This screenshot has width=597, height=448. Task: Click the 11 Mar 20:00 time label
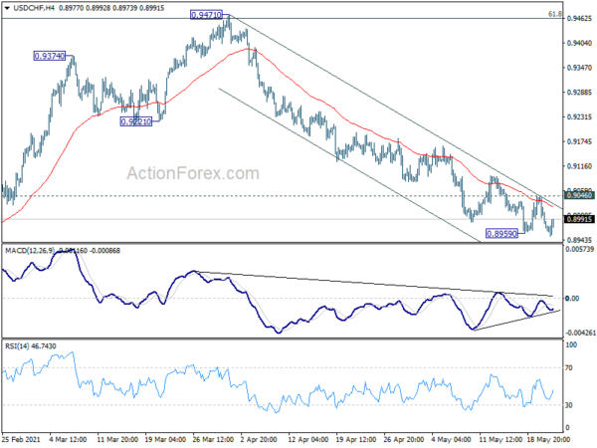pos(117,440)
